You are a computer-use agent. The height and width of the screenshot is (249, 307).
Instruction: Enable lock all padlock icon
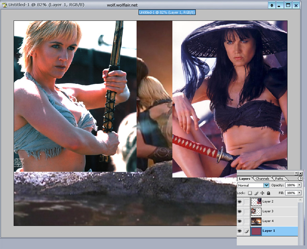(269, 193)
